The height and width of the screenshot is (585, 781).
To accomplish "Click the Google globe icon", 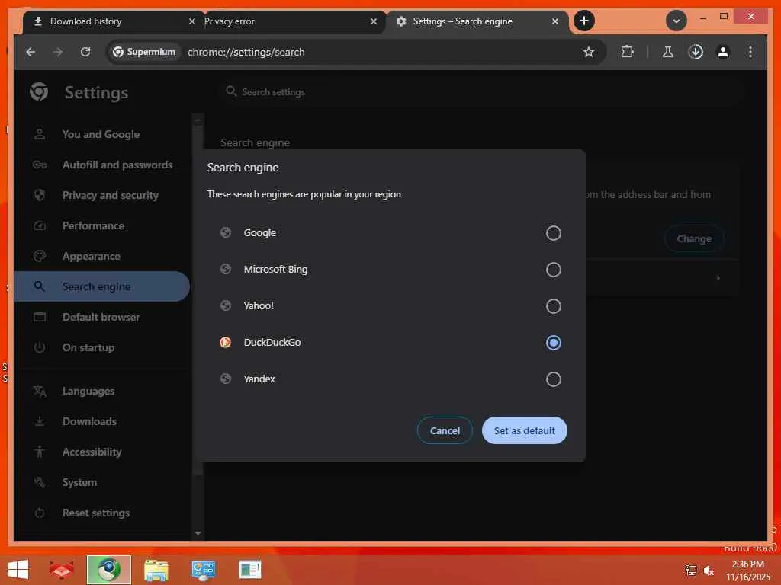I will click(x=225, y=232).
